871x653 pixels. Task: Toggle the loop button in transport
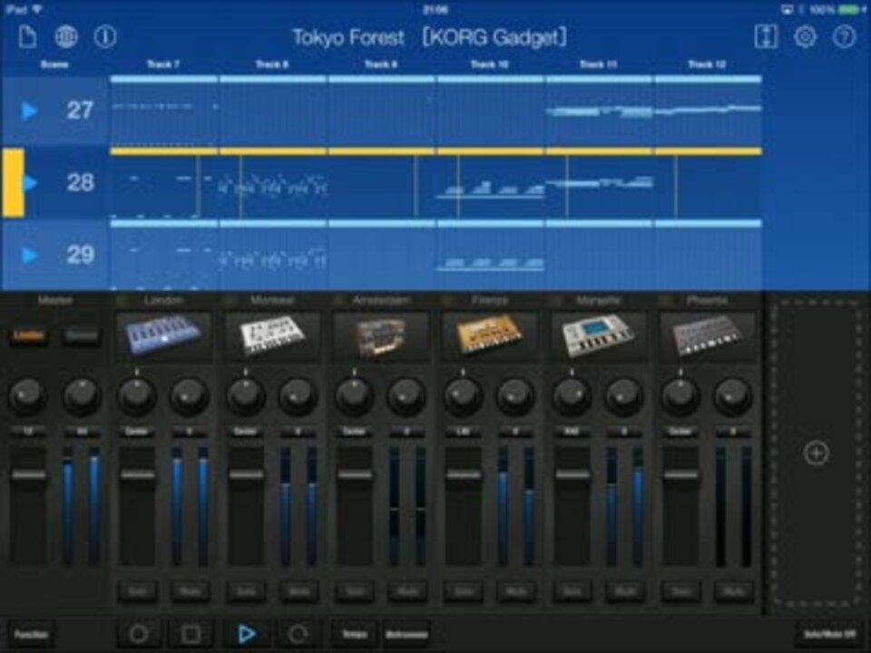pos(298,634)
